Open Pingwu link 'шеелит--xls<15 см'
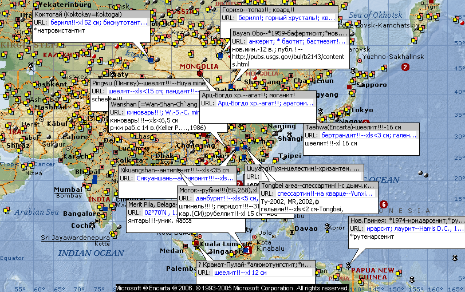Screen dimensions: 465x292 (x=152, y=91)
